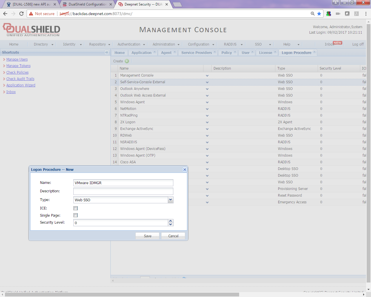This screenshot has width=371, height=297.
Task: Open the Chrome menu three-dot icon
Action: [366, 14]
